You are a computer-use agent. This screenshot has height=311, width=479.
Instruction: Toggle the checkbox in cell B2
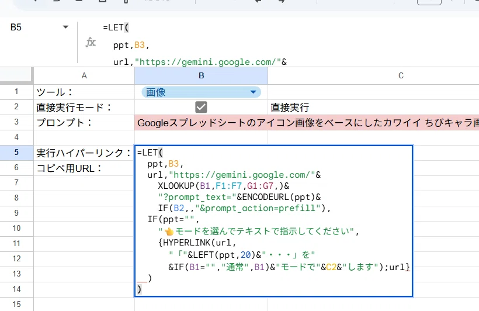coord(201,107)
